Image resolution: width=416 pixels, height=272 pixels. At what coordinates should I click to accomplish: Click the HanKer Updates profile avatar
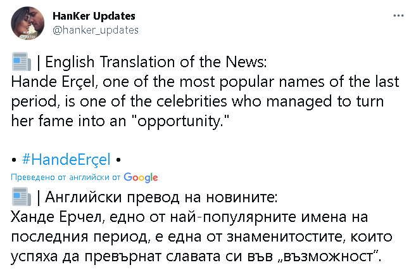tap(27, 23)
